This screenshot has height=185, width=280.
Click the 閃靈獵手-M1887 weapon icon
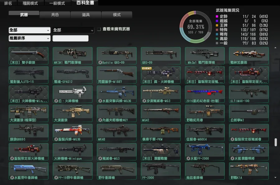click(116, 75)
